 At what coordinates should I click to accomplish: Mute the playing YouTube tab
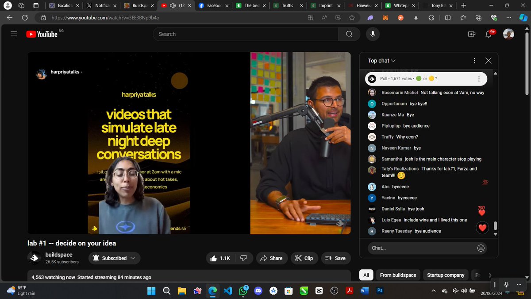(173, 6)
